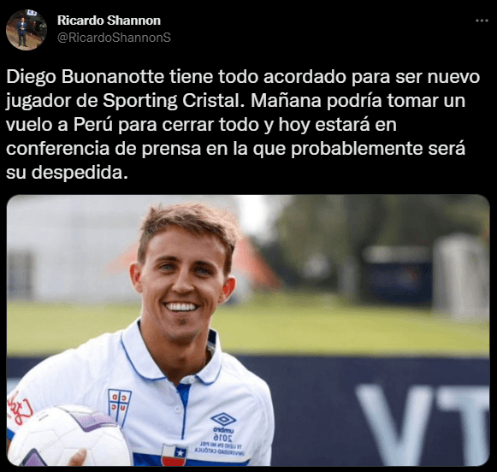Click the soccer ball in the photo
This screenshot has width=497, height=472.
click(x=68, y=437)
